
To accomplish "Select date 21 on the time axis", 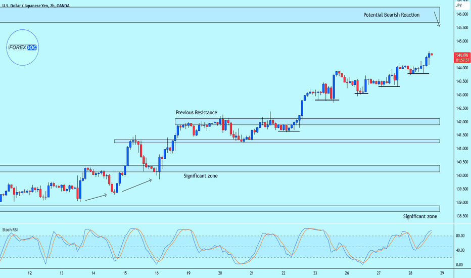I will coord(252,273).
